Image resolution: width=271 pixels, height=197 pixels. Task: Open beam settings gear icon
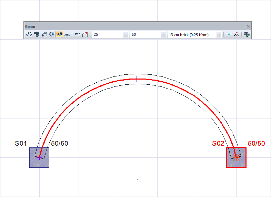247,34
